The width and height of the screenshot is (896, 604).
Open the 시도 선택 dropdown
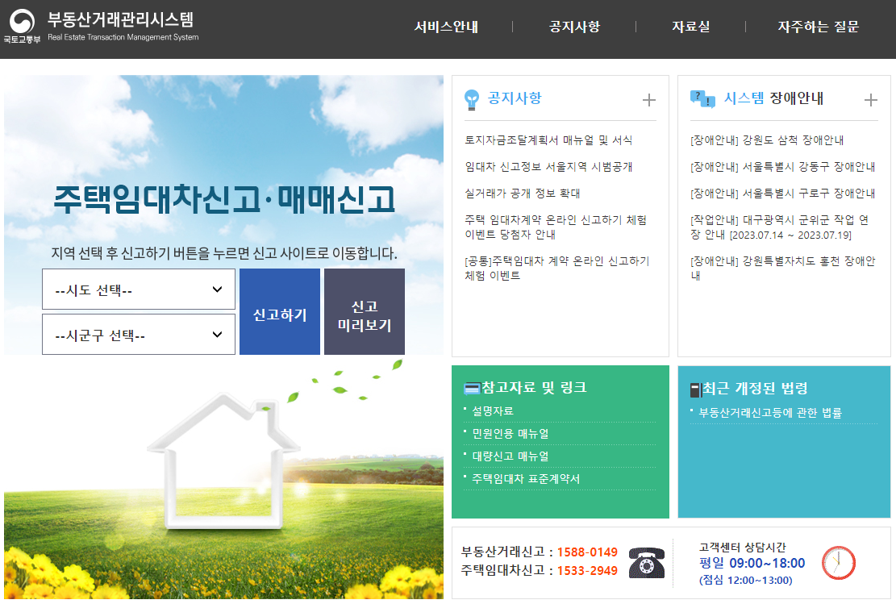pyautogui.click(x=138, y=290)
